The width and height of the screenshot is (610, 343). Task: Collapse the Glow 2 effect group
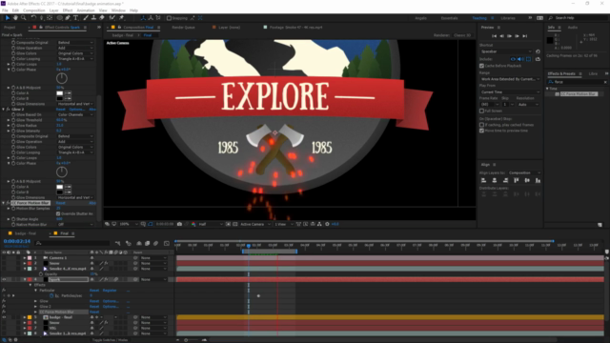coord(4,110)
